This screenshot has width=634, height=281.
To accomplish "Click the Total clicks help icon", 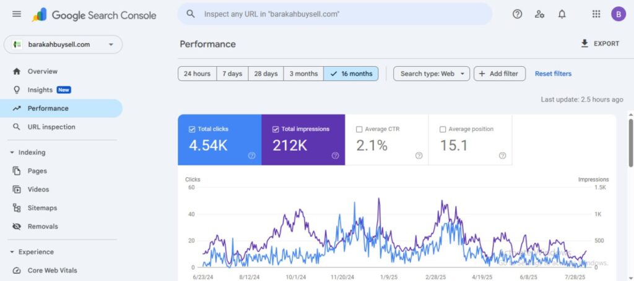I will point(251,156).
